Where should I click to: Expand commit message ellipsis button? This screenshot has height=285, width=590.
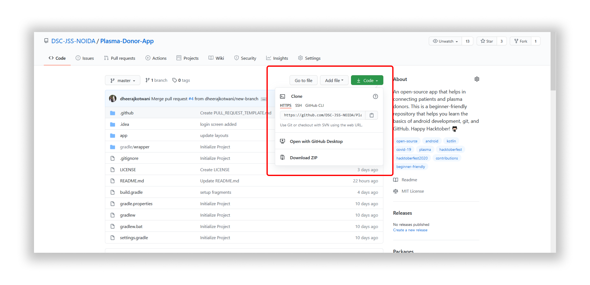(263, 99)
